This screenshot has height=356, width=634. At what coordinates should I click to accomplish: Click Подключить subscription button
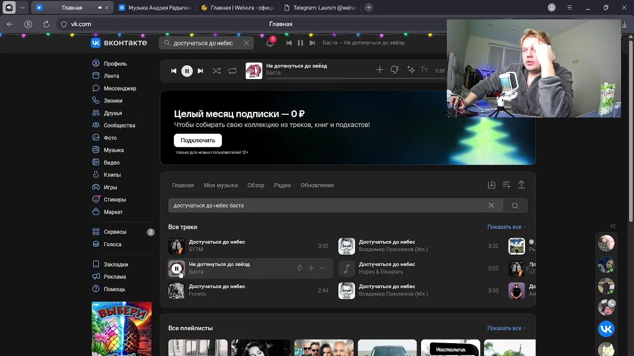tap(198, 140)
